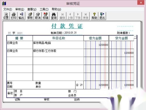Open the 工具(T) menu

[x=44, y=9]
